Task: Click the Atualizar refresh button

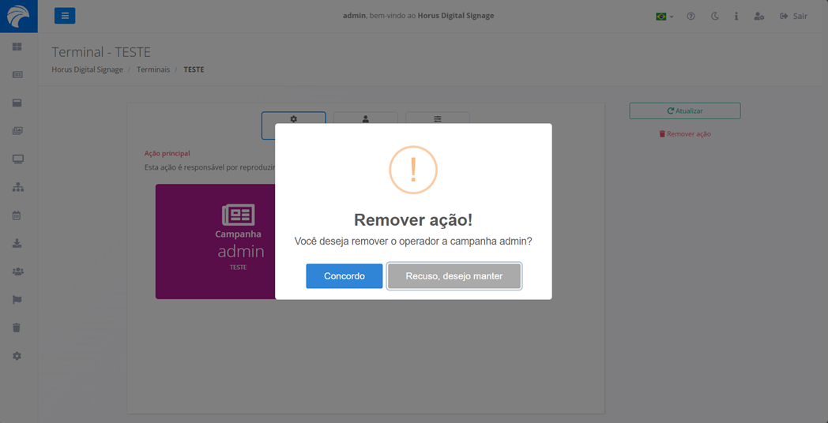Action: (684, 111)
